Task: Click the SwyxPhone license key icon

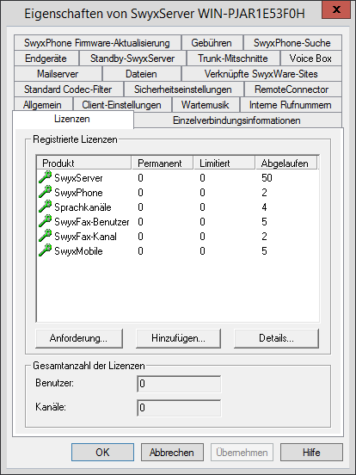Action: click(46, 192)
